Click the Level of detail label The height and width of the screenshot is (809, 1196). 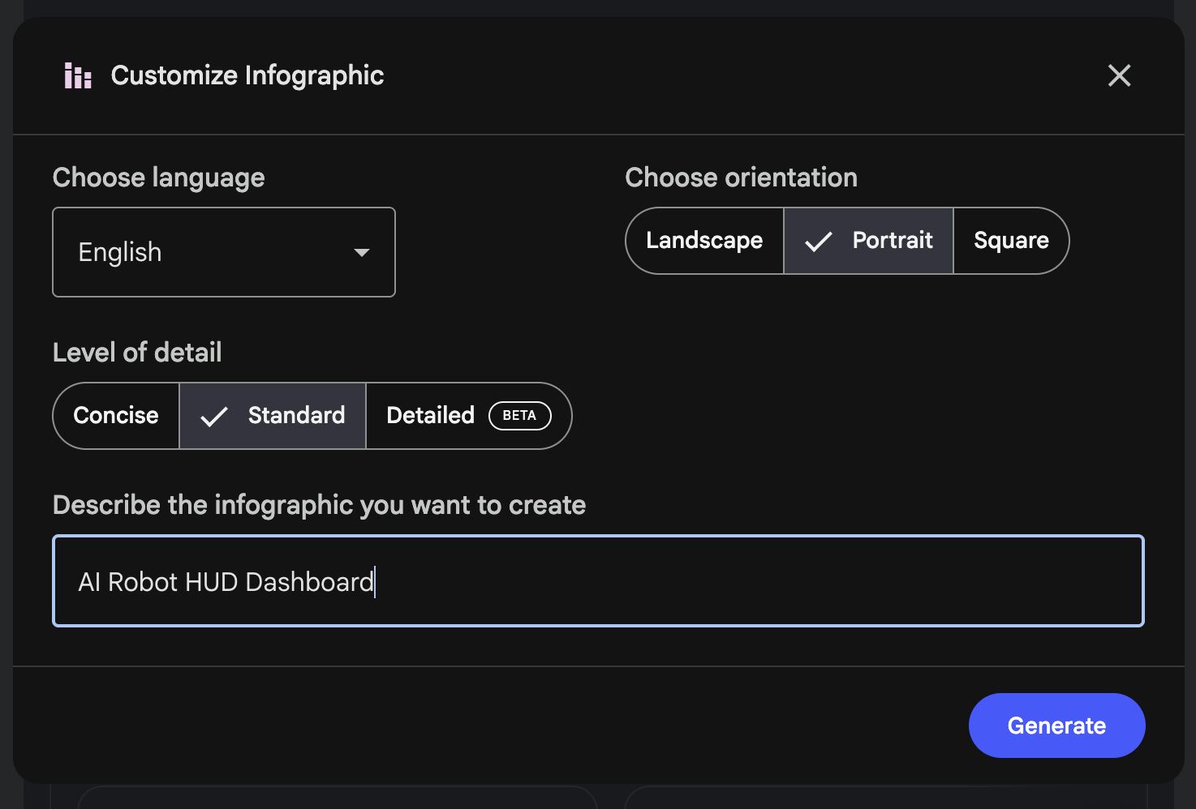137,353
